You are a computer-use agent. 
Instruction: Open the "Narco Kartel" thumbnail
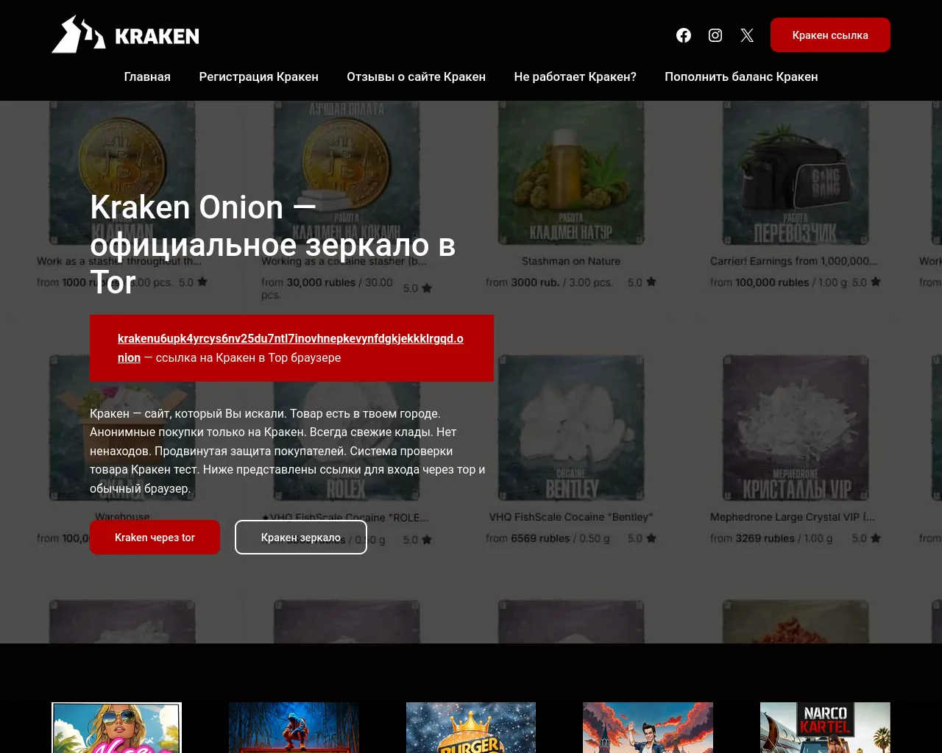825,727
